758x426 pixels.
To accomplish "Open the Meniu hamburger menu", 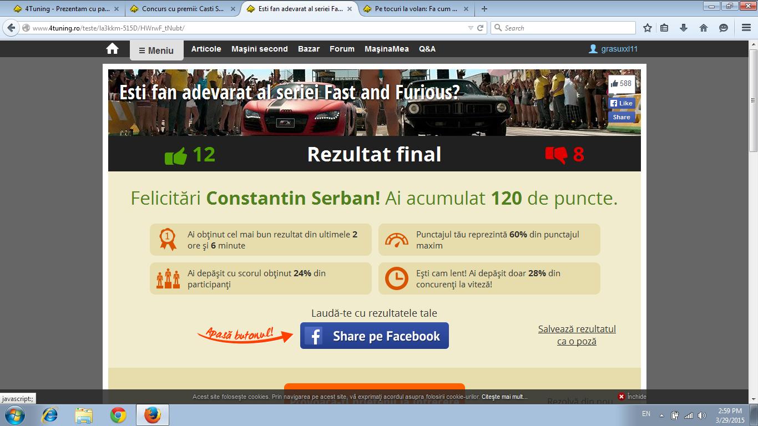I will [x=156, y=50].
